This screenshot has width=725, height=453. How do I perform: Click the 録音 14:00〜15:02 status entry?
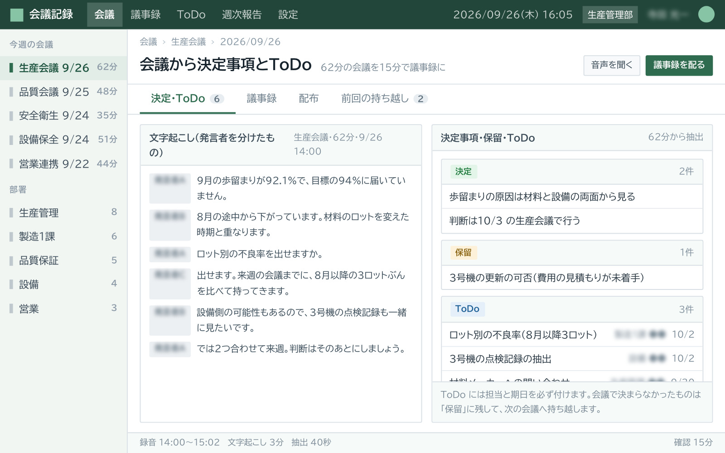click(x=179, y=442)
